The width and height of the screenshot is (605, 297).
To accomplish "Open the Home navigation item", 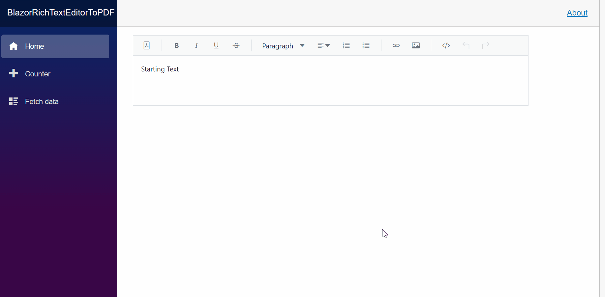I will 55,46.
